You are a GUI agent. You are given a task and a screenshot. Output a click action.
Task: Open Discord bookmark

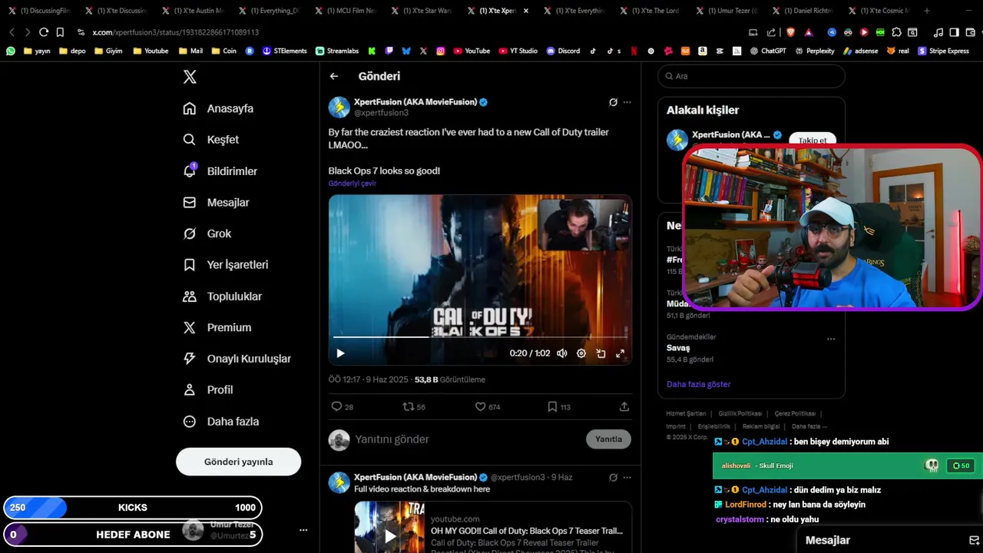click(563, 51)
